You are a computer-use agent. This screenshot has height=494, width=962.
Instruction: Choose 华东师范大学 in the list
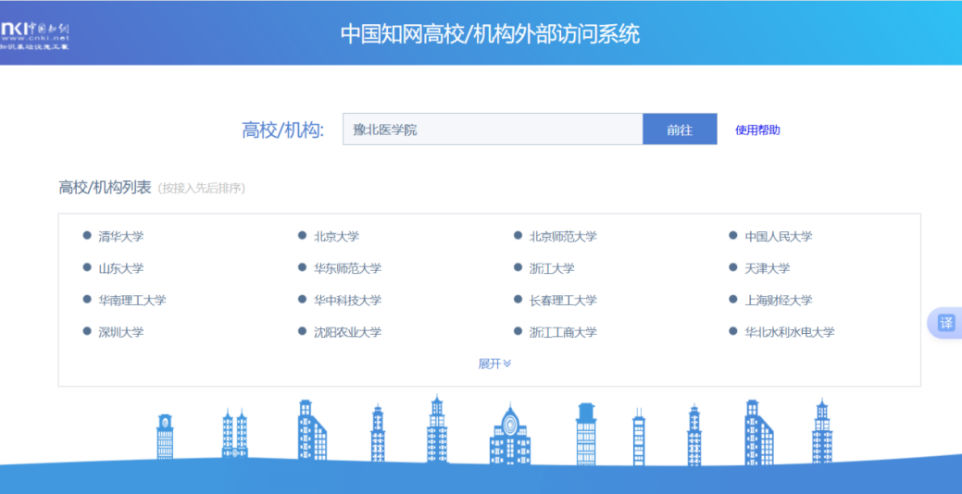(347, 268)
